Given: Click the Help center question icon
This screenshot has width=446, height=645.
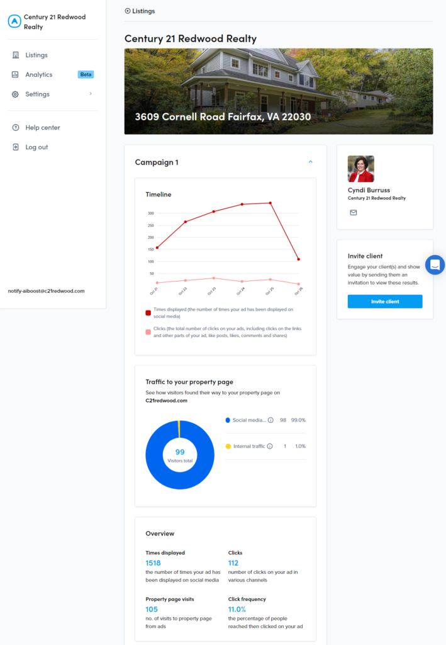Looking at the screenshot, I should (x=16, y=127).
